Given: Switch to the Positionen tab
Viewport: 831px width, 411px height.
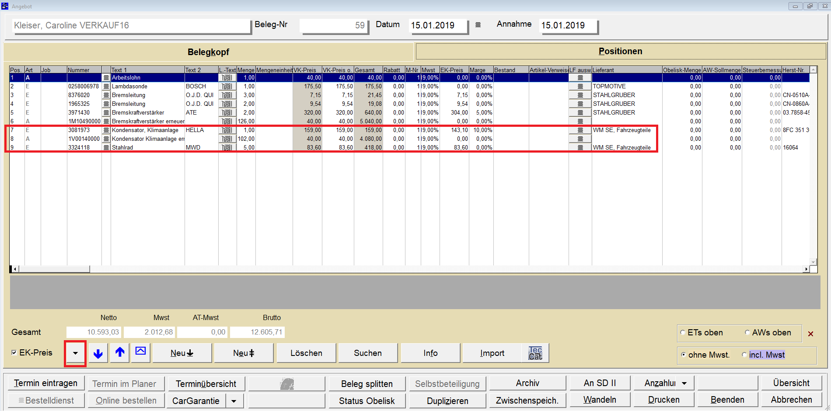Looking at the screenshot, I should point(620,51).
